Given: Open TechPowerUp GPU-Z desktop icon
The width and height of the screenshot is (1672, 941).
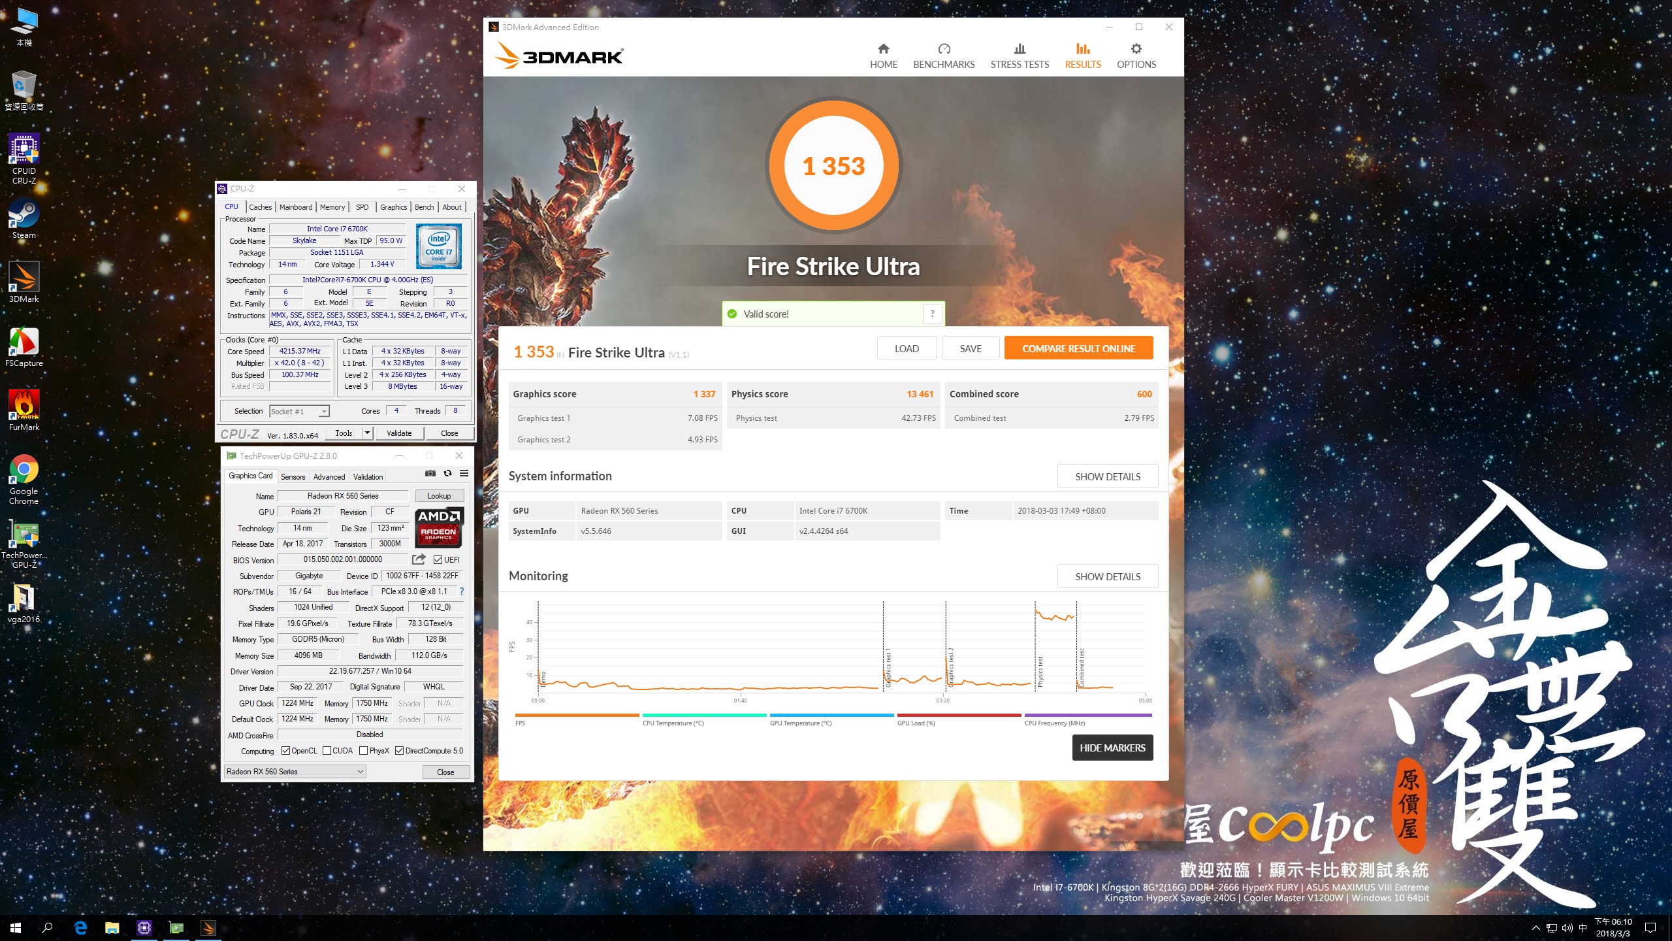Looking at the screenshot, I should [24, 543].
